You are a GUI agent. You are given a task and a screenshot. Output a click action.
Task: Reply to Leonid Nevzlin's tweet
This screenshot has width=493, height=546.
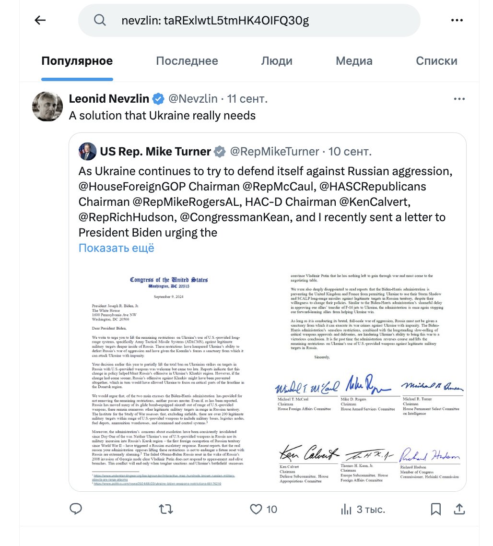pyautogui.click(x=76, y=509)
